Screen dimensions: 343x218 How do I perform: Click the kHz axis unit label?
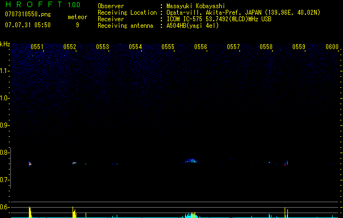pos(5,44)
